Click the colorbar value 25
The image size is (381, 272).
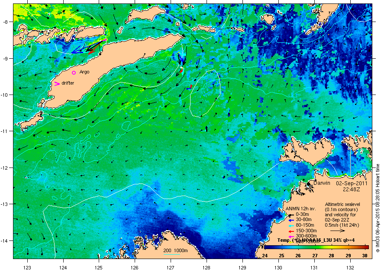[281, 256]
